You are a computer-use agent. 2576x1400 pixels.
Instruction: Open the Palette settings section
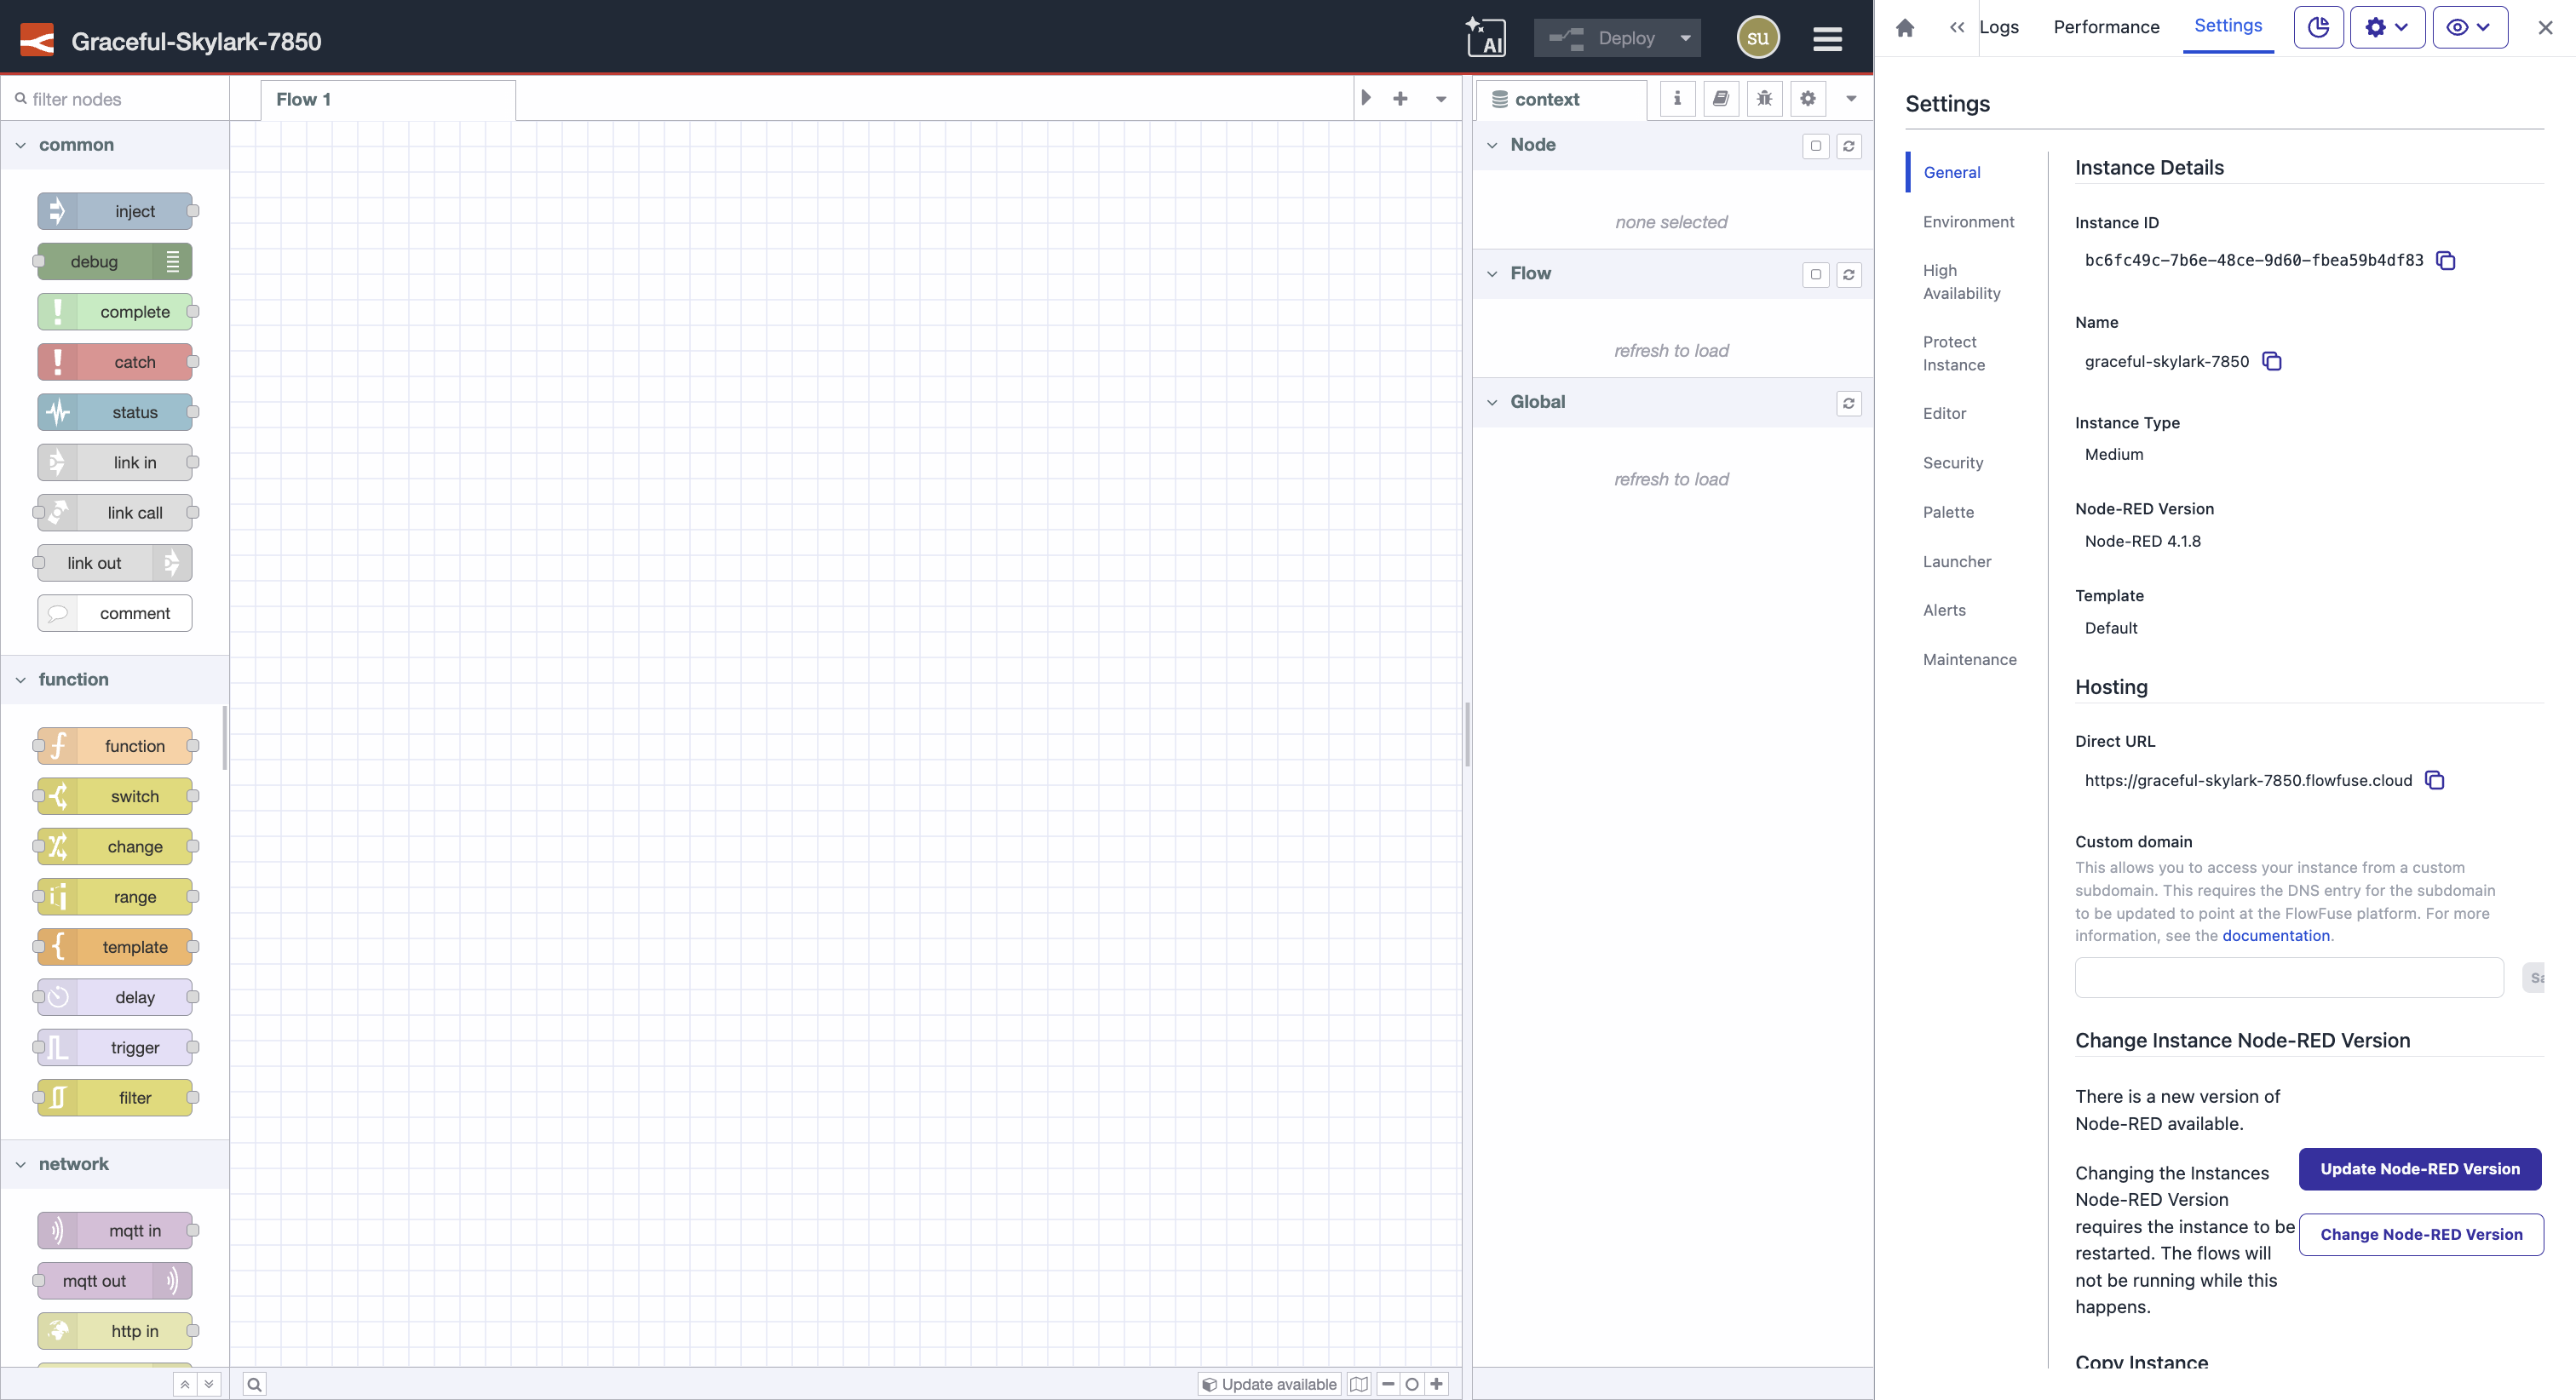(x=1948, y=512)
